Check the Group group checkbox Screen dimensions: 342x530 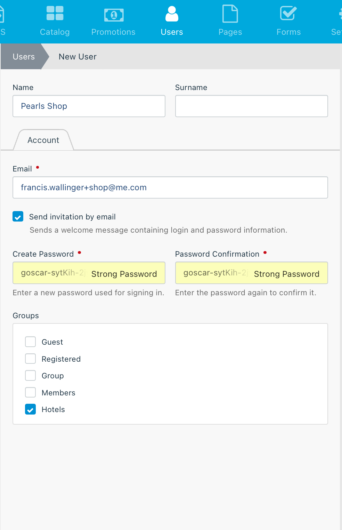click(x=31, y=375)
